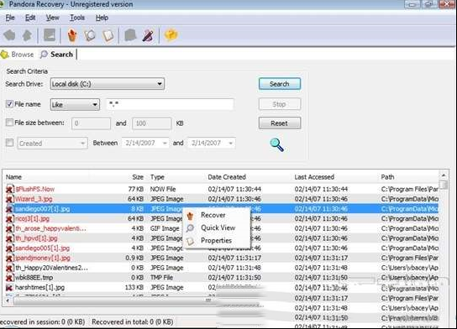
Task: Select the th_arose_happyvalenti... file
Action: coord(50,228)
